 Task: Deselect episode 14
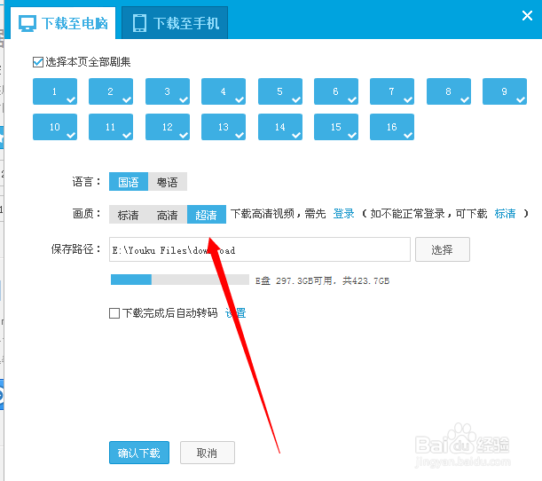(280, 127)
